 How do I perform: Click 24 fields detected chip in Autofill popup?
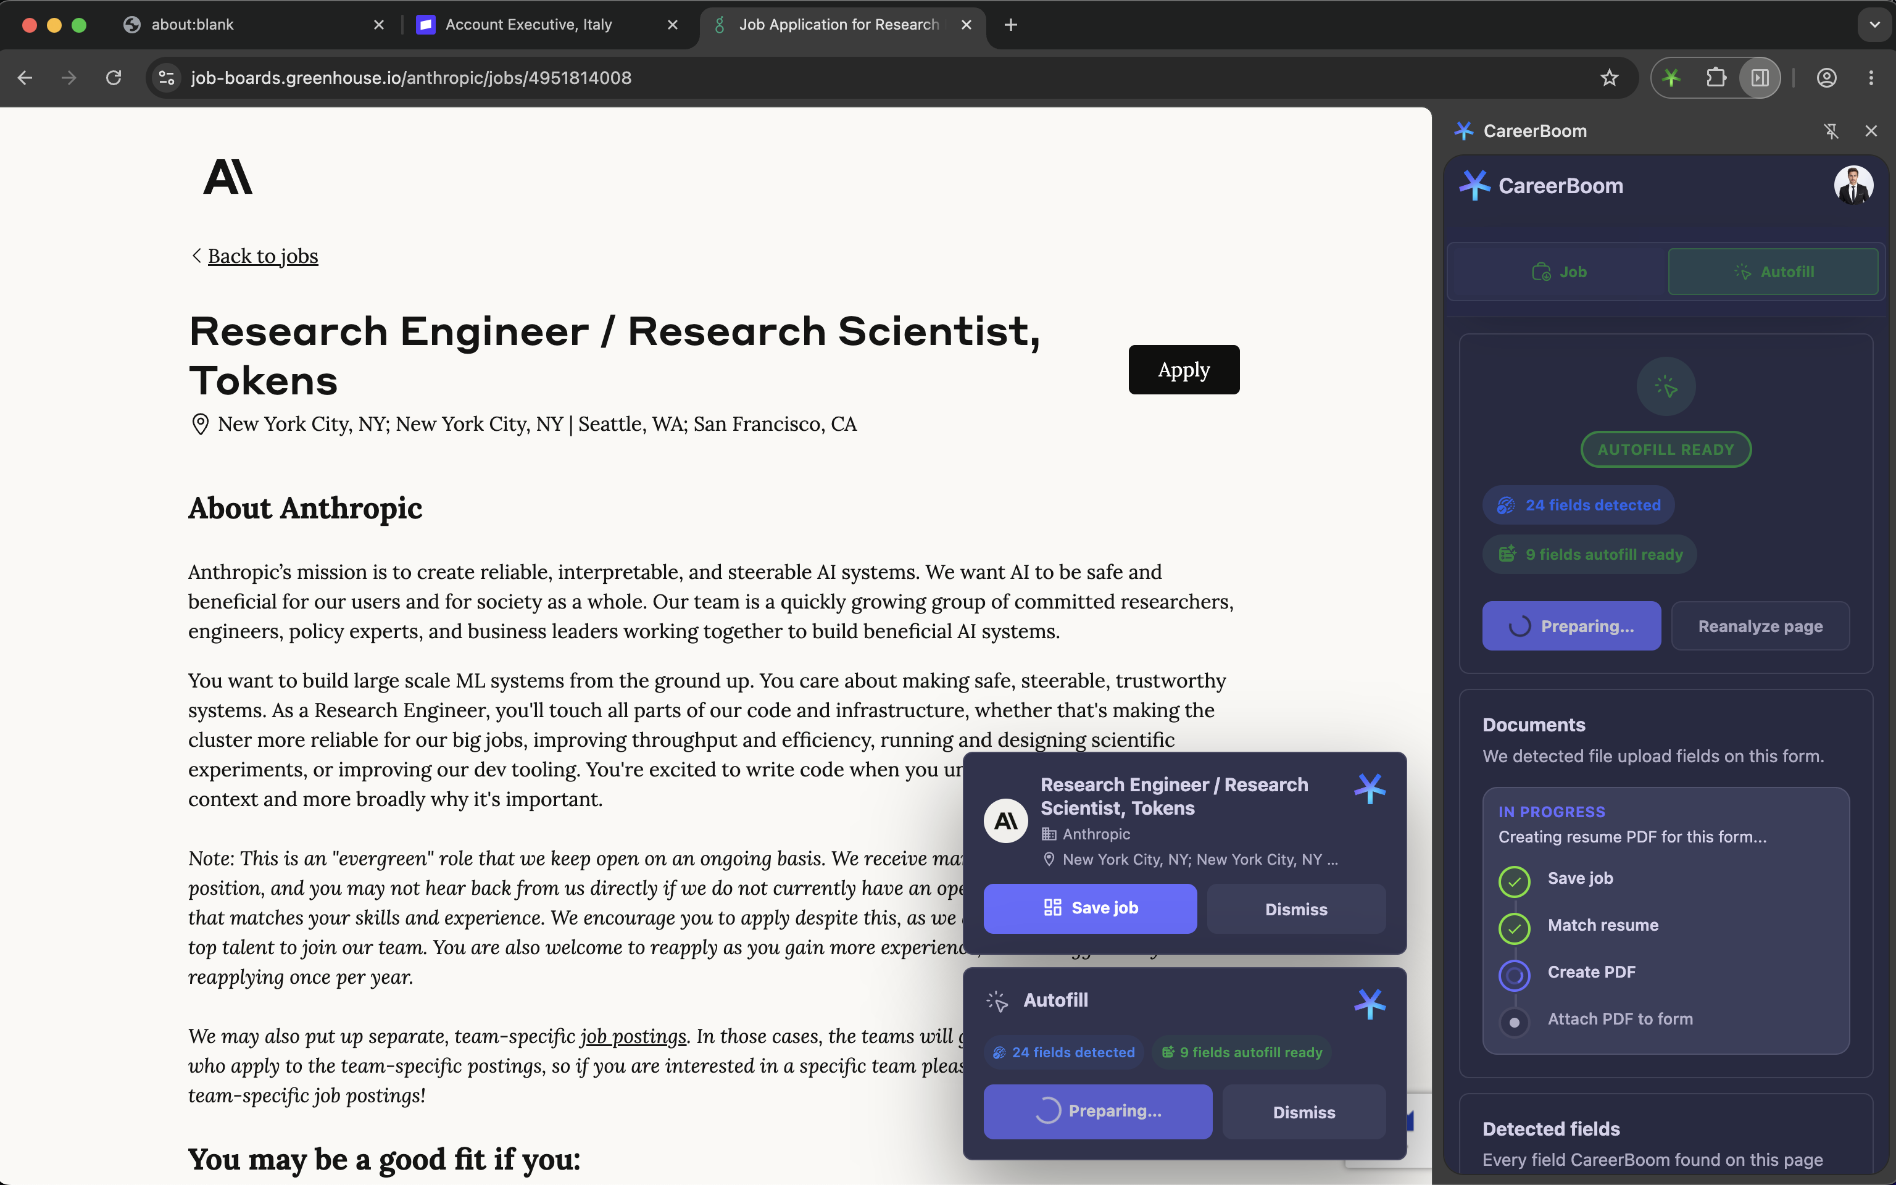coord(1064,1052)
